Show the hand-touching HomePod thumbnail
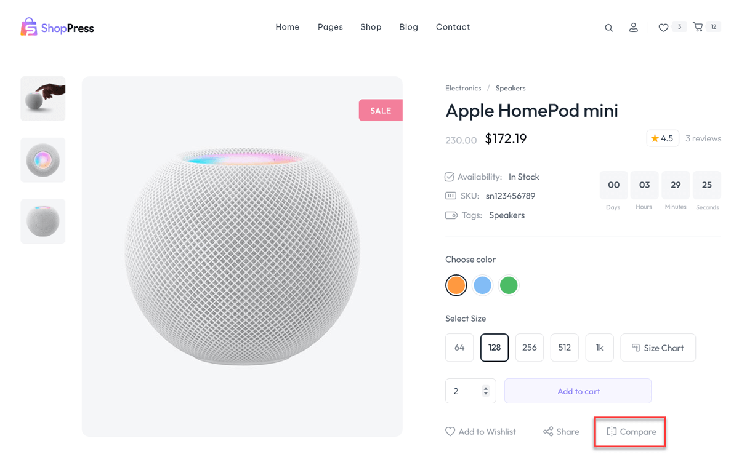The width and height of the screenshot is (739, 465). 43,98
